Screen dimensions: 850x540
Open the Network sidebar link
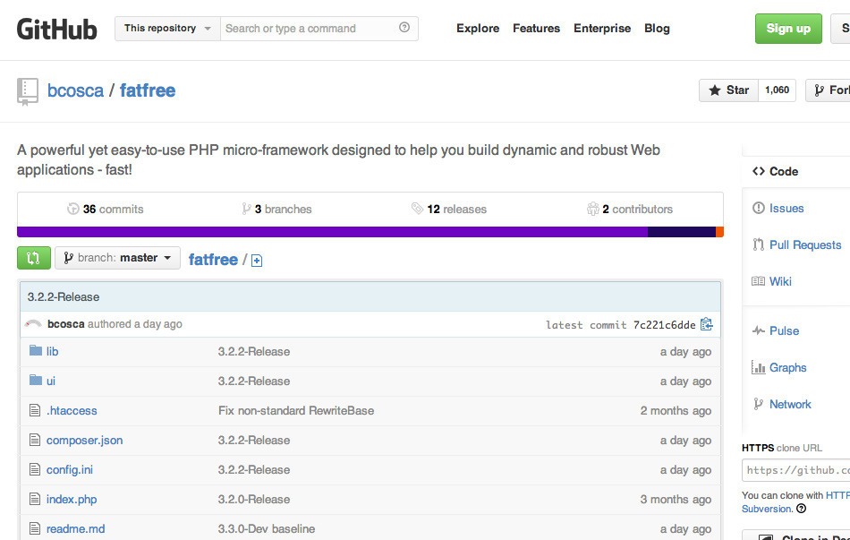tap(790, 404)
